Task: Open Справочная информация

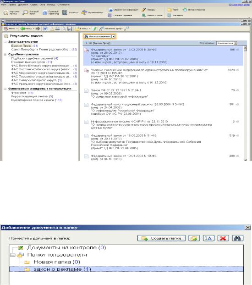Action: 123,10
